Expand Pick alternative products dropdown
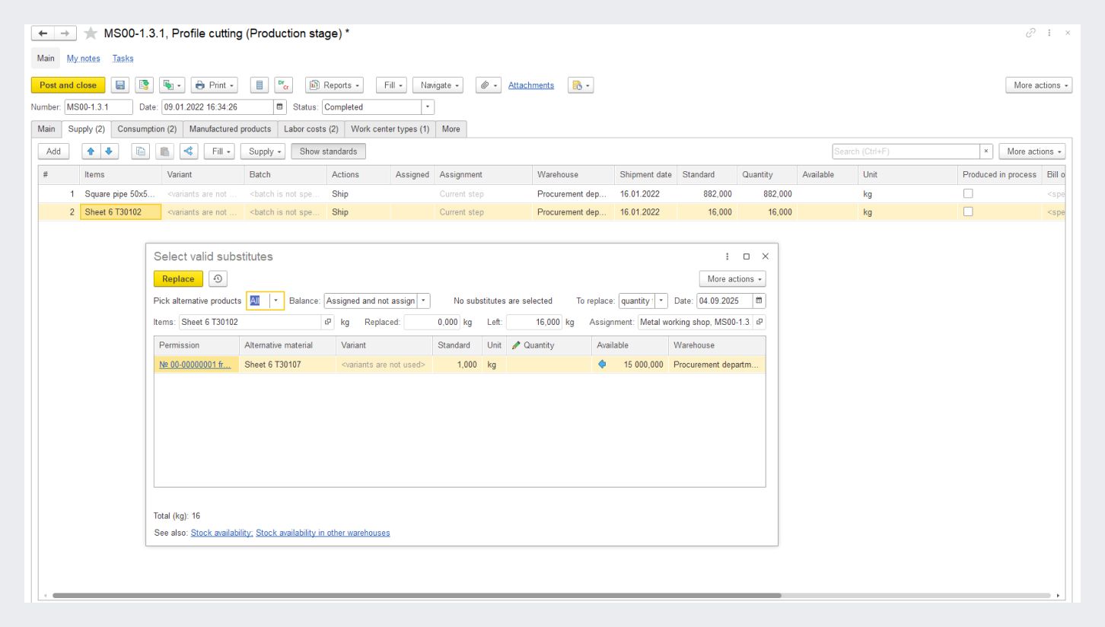Image resolution: width=1105 pixels, height=627 pixels. pyautogui.click(x=277, y=301)
